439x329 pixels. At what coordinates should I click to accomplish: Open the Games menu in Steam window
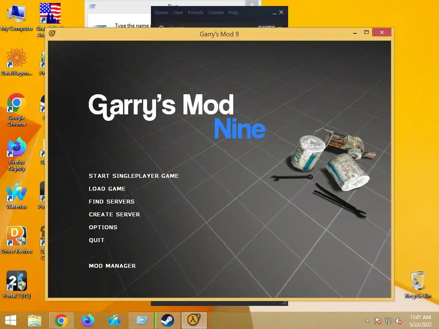(x=216, y=12)
